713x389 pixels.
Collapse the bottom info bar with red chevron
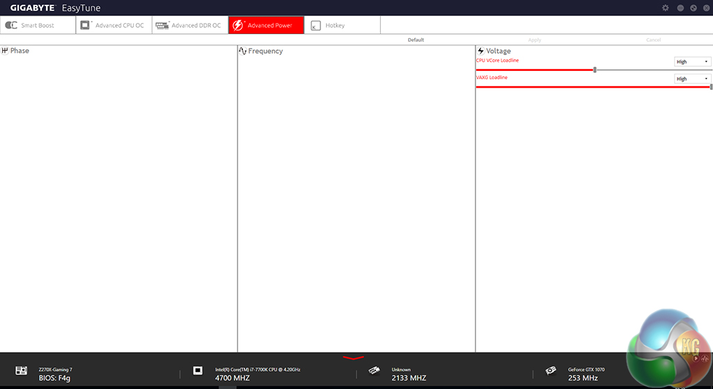coord(353,358)
